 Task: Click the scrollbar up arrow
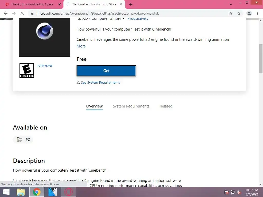[x=261, y=21]
